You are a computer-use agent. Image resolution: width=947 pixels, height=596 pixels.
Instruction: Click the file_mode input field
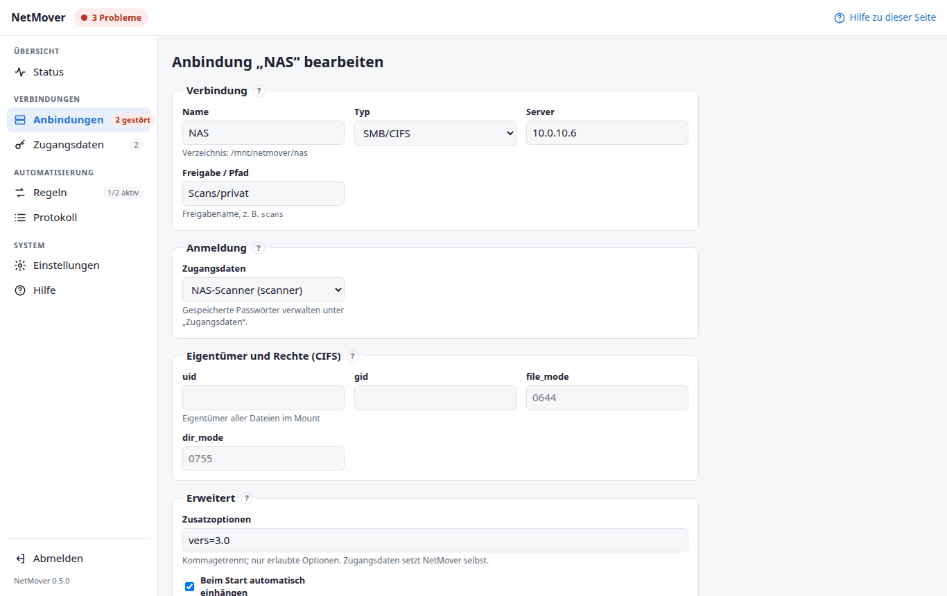[607, 398]
